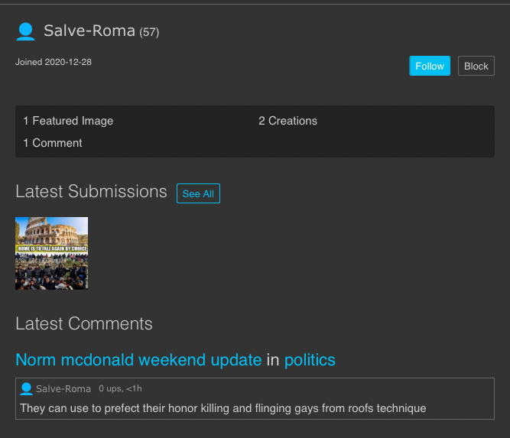Click the Salve-Roma profile name heading

point(89,31)
